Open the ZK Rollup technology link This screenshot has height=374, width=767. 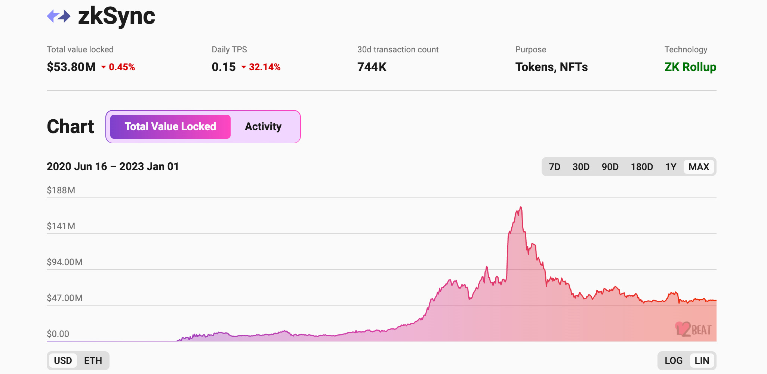pyautogui.click(x=690, y=67)
